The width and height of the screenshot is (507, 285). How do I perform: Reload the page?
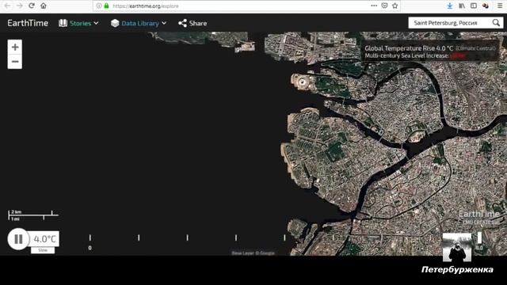(32, 6)
